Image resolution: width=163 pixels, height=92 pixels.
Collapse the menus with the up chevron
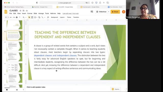126,17
